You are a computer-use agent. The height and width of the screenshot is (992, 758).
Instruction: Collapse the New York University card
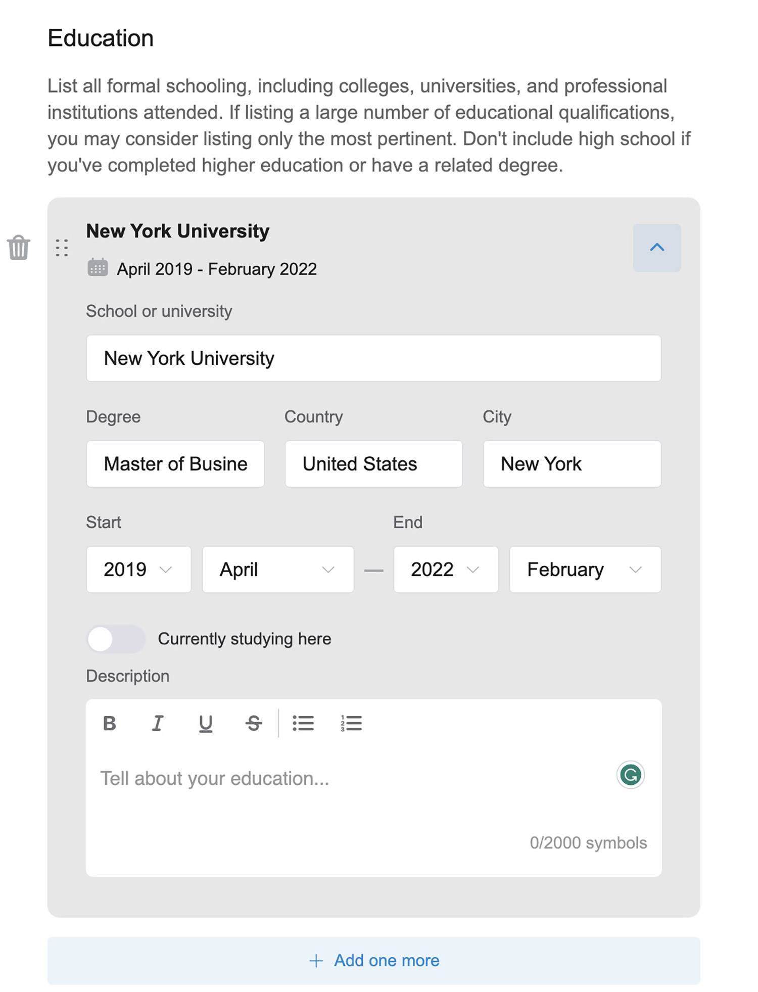[657, 248]
